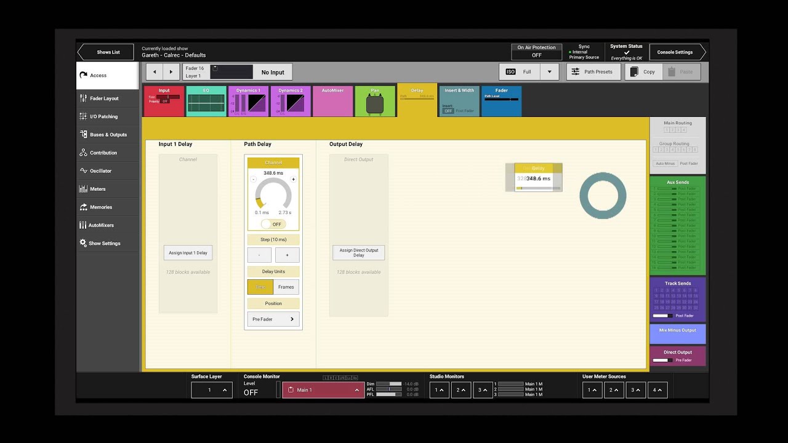Click the Pan surround panner icon
Viewport: 788px width, 443px height.
374,104
